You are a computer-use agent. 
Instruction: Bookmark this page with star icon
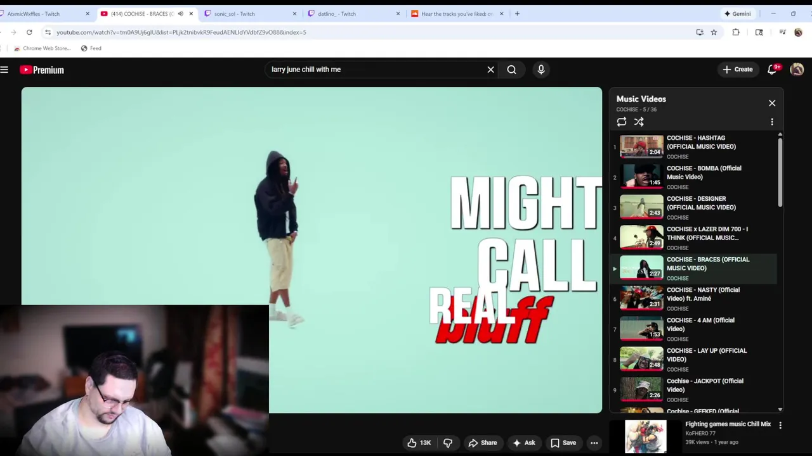(714, 32)
